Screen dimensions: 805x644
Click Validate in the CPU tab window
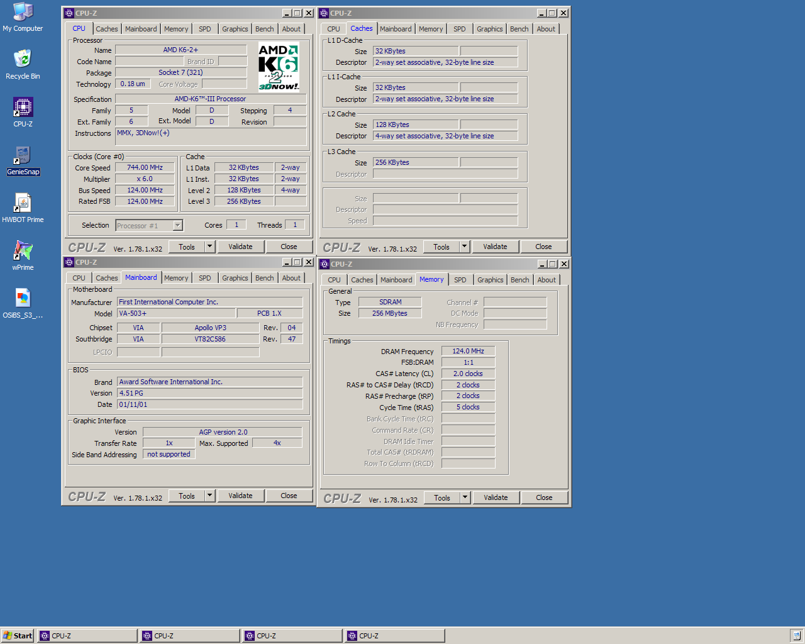pyautogui.click(x=240, y=247)
